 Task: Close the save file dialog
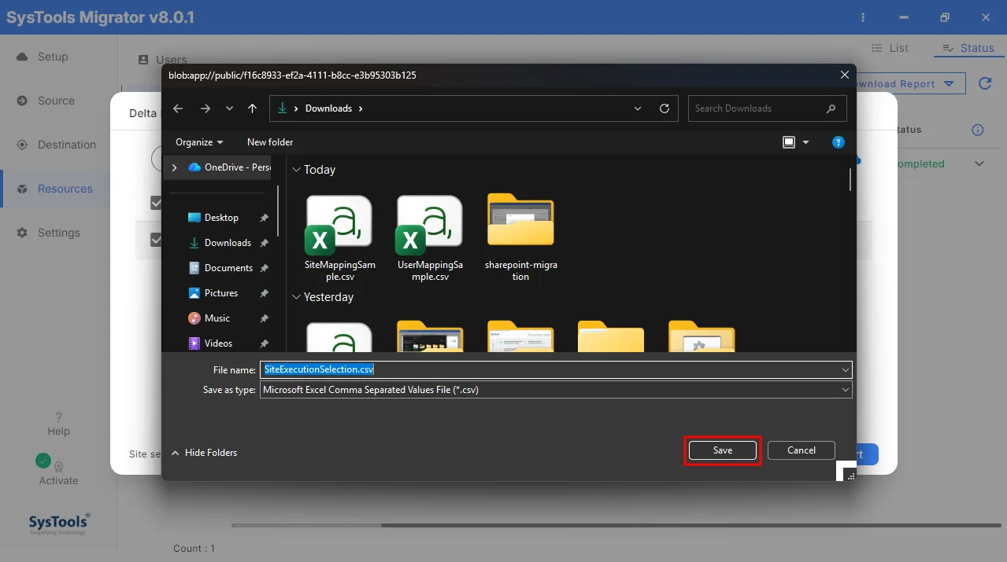coord(844,75)
